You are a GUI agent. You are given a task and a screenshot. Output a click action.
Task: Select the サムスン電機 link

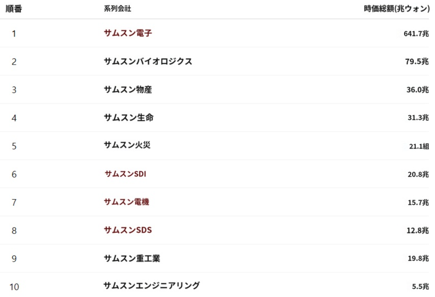(x=126, y=202)
